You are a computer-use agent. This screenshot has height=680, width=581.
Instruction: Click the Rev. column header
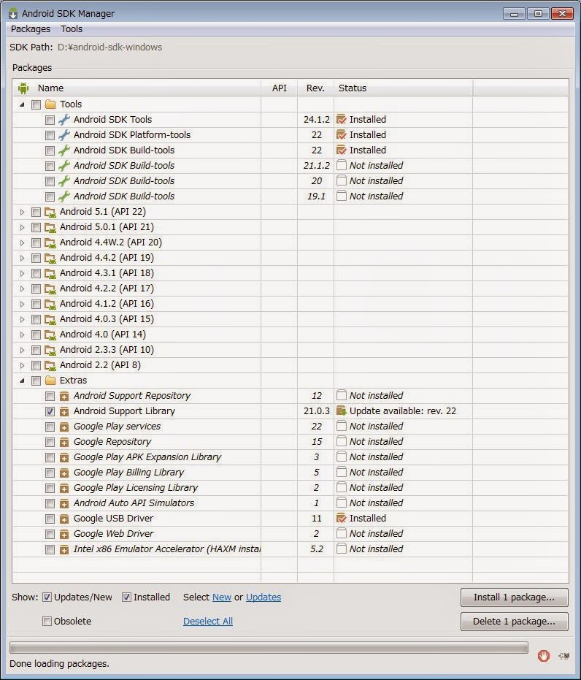pyautogui.click(x=315, y=88)
